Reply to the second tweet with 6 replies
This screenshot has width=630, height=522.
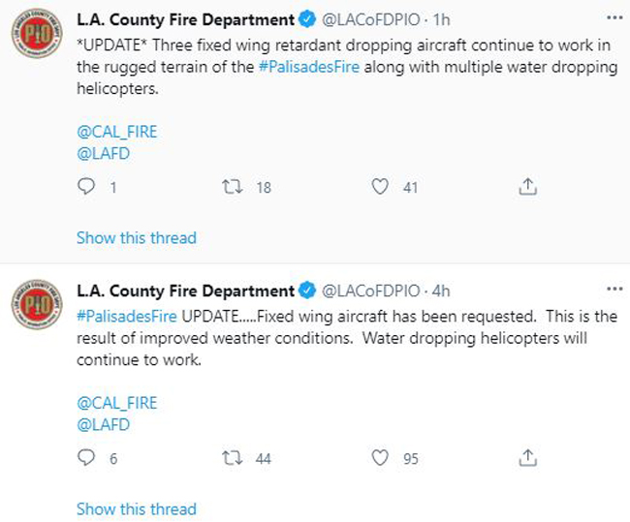(86, 458)
